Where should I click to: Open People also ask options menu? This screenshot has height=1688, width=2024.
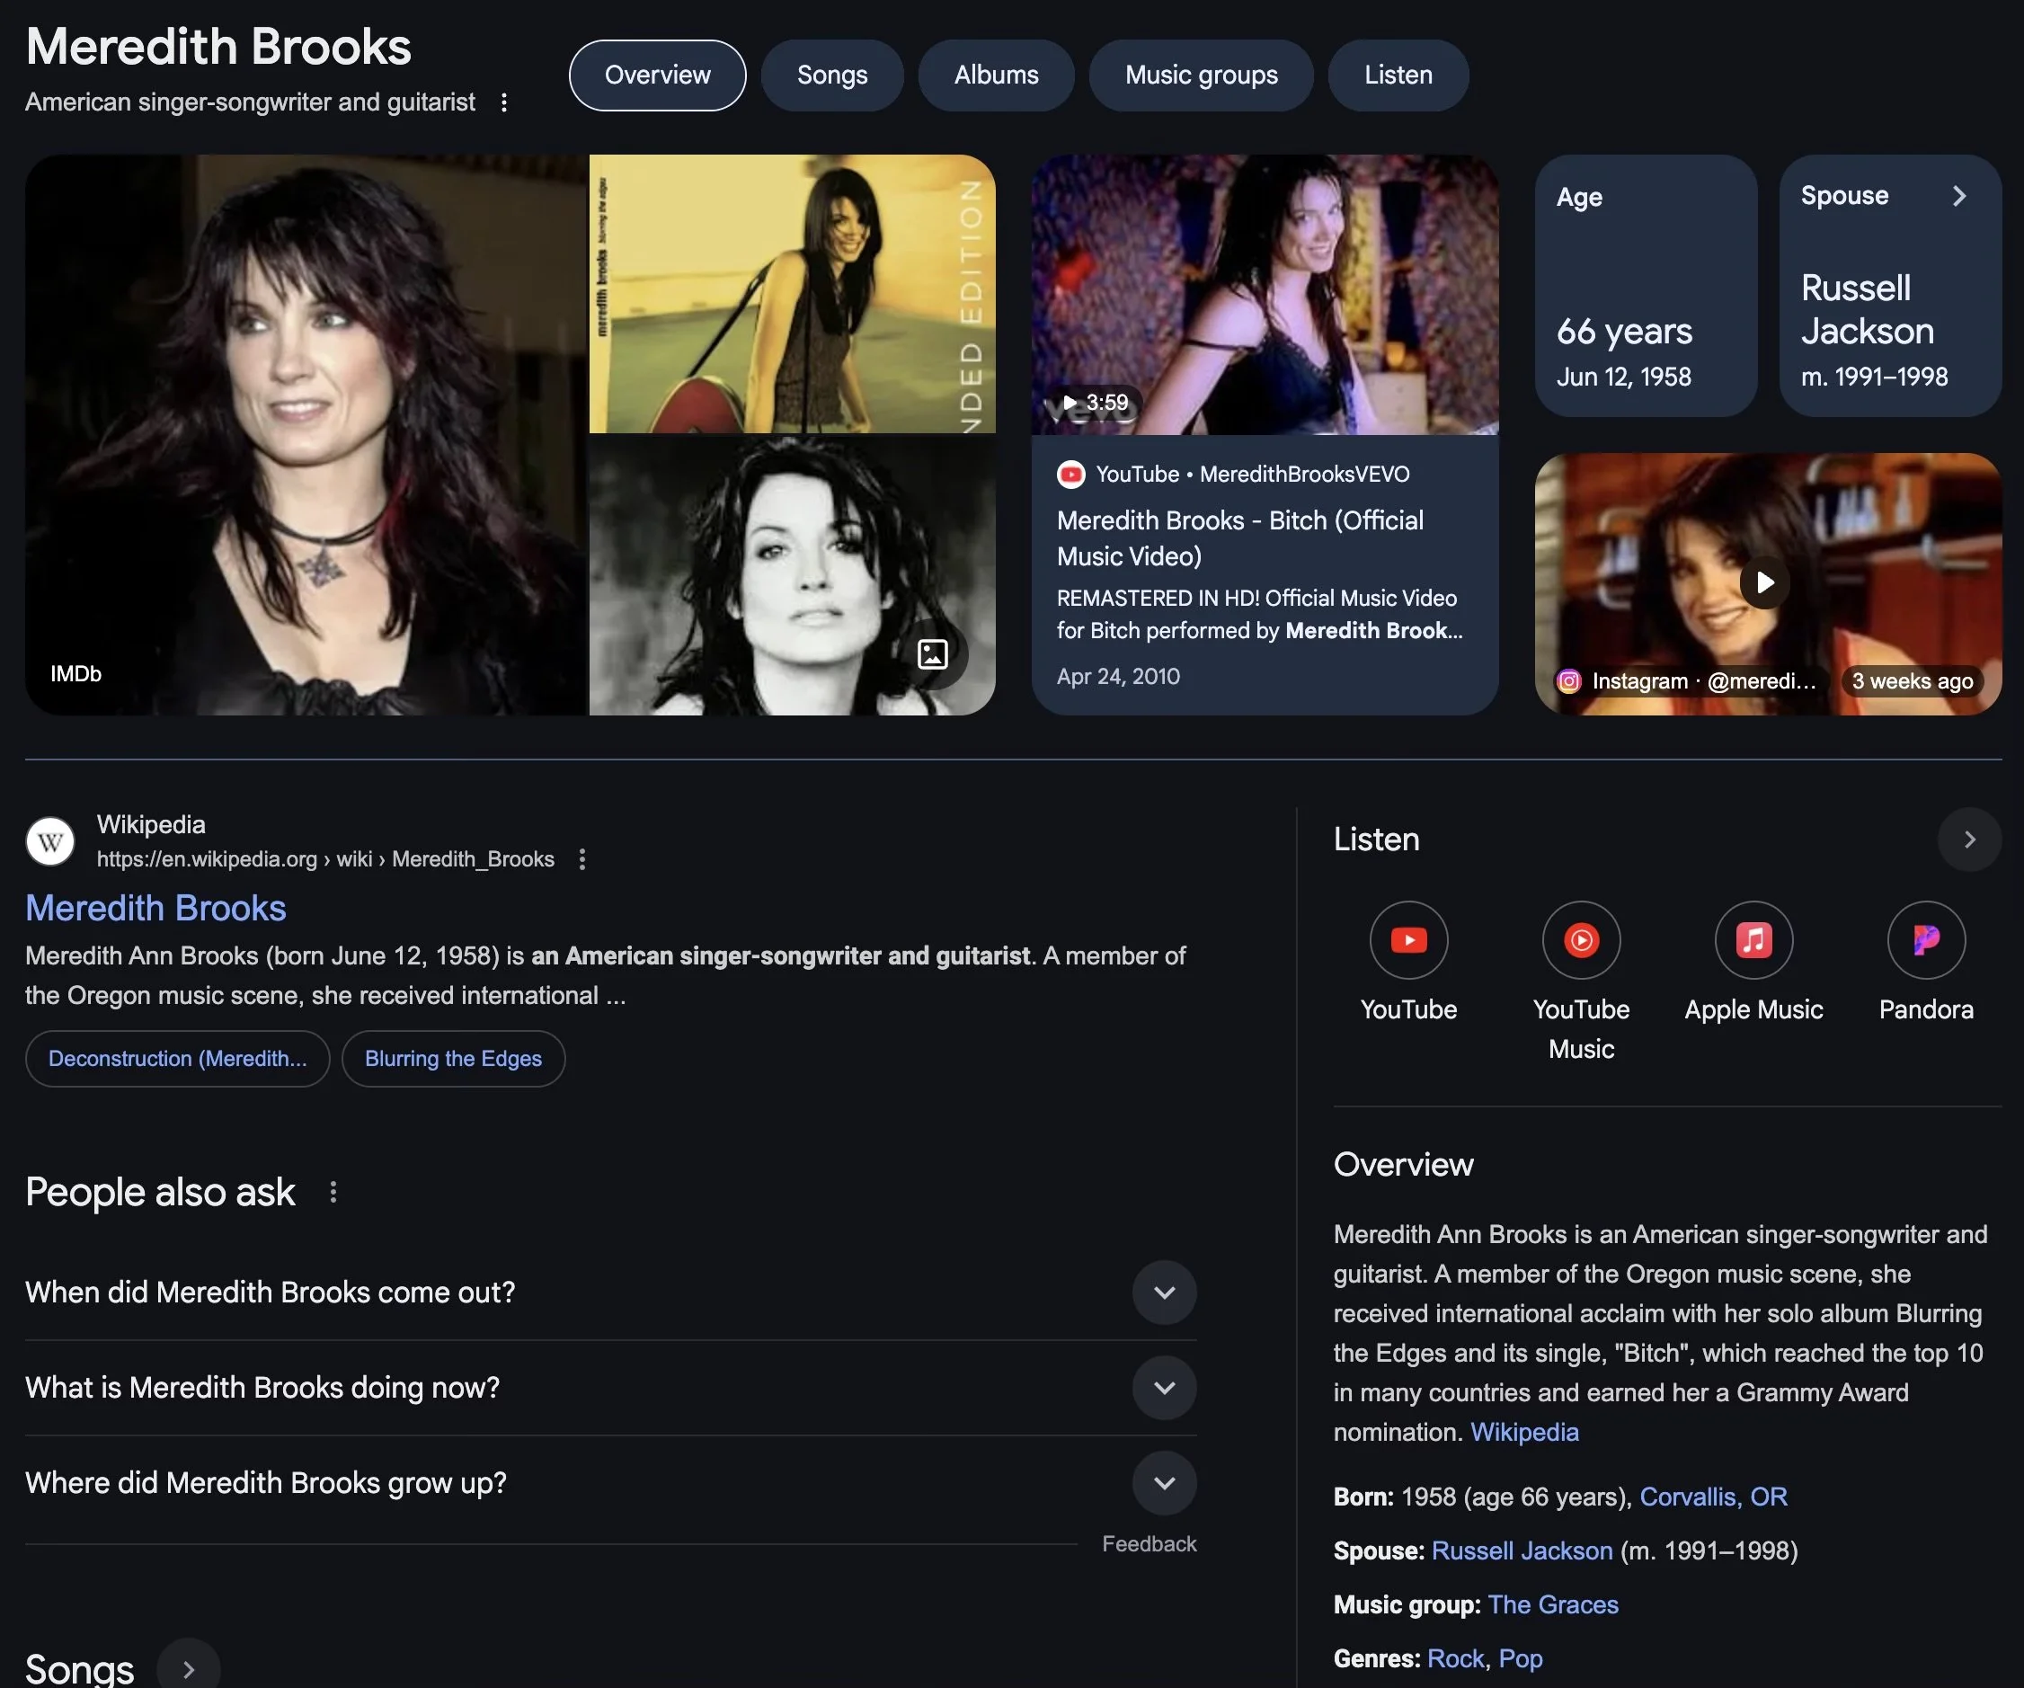333,1193
